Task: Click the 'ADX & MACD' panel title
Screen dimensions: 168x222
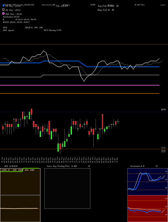Action: 11,166
